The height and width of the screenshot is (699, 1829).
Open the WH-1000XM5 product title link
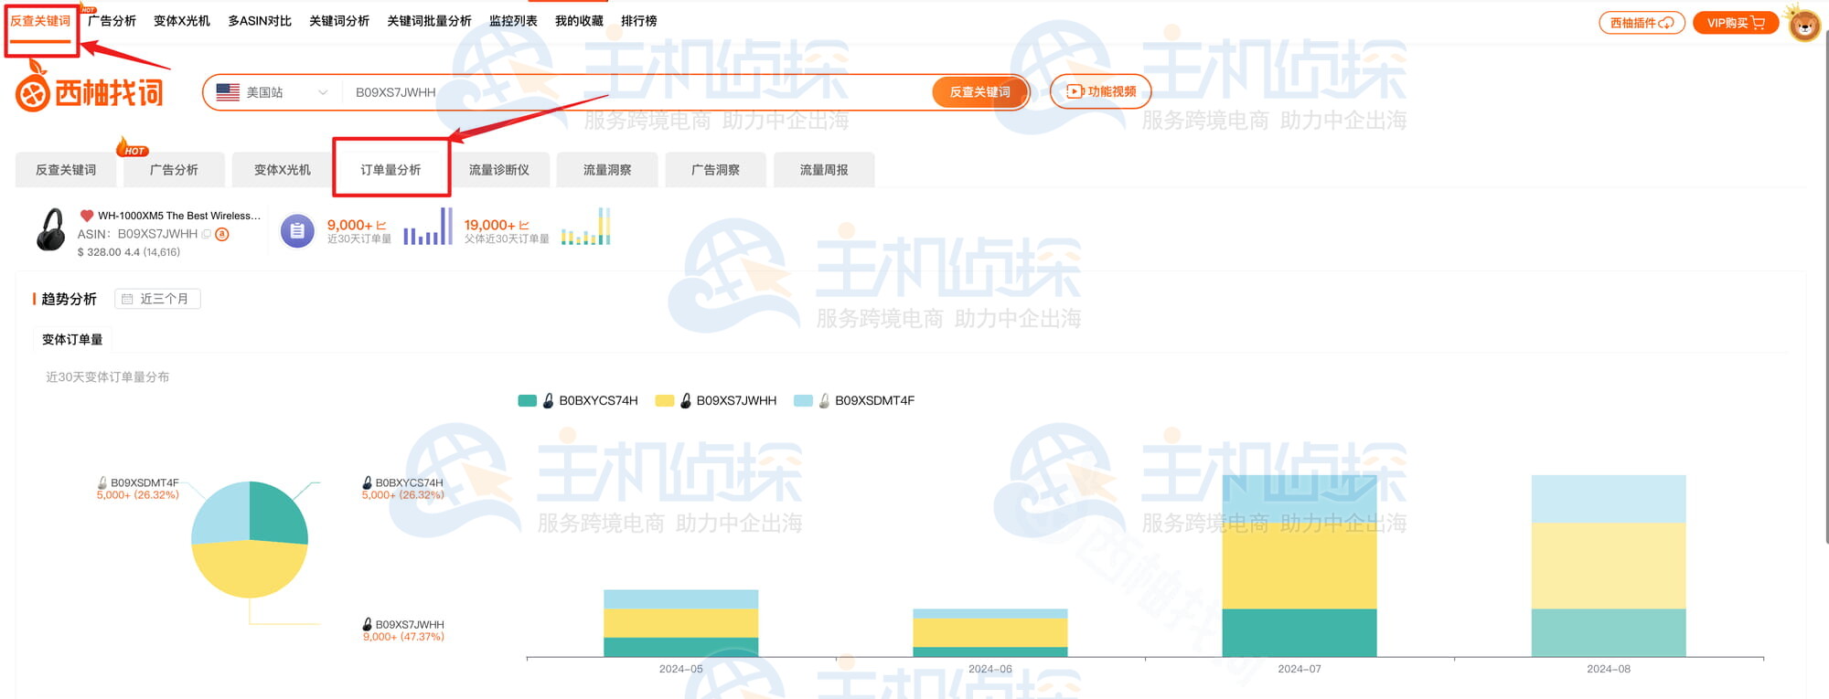[x=179, y=216]
